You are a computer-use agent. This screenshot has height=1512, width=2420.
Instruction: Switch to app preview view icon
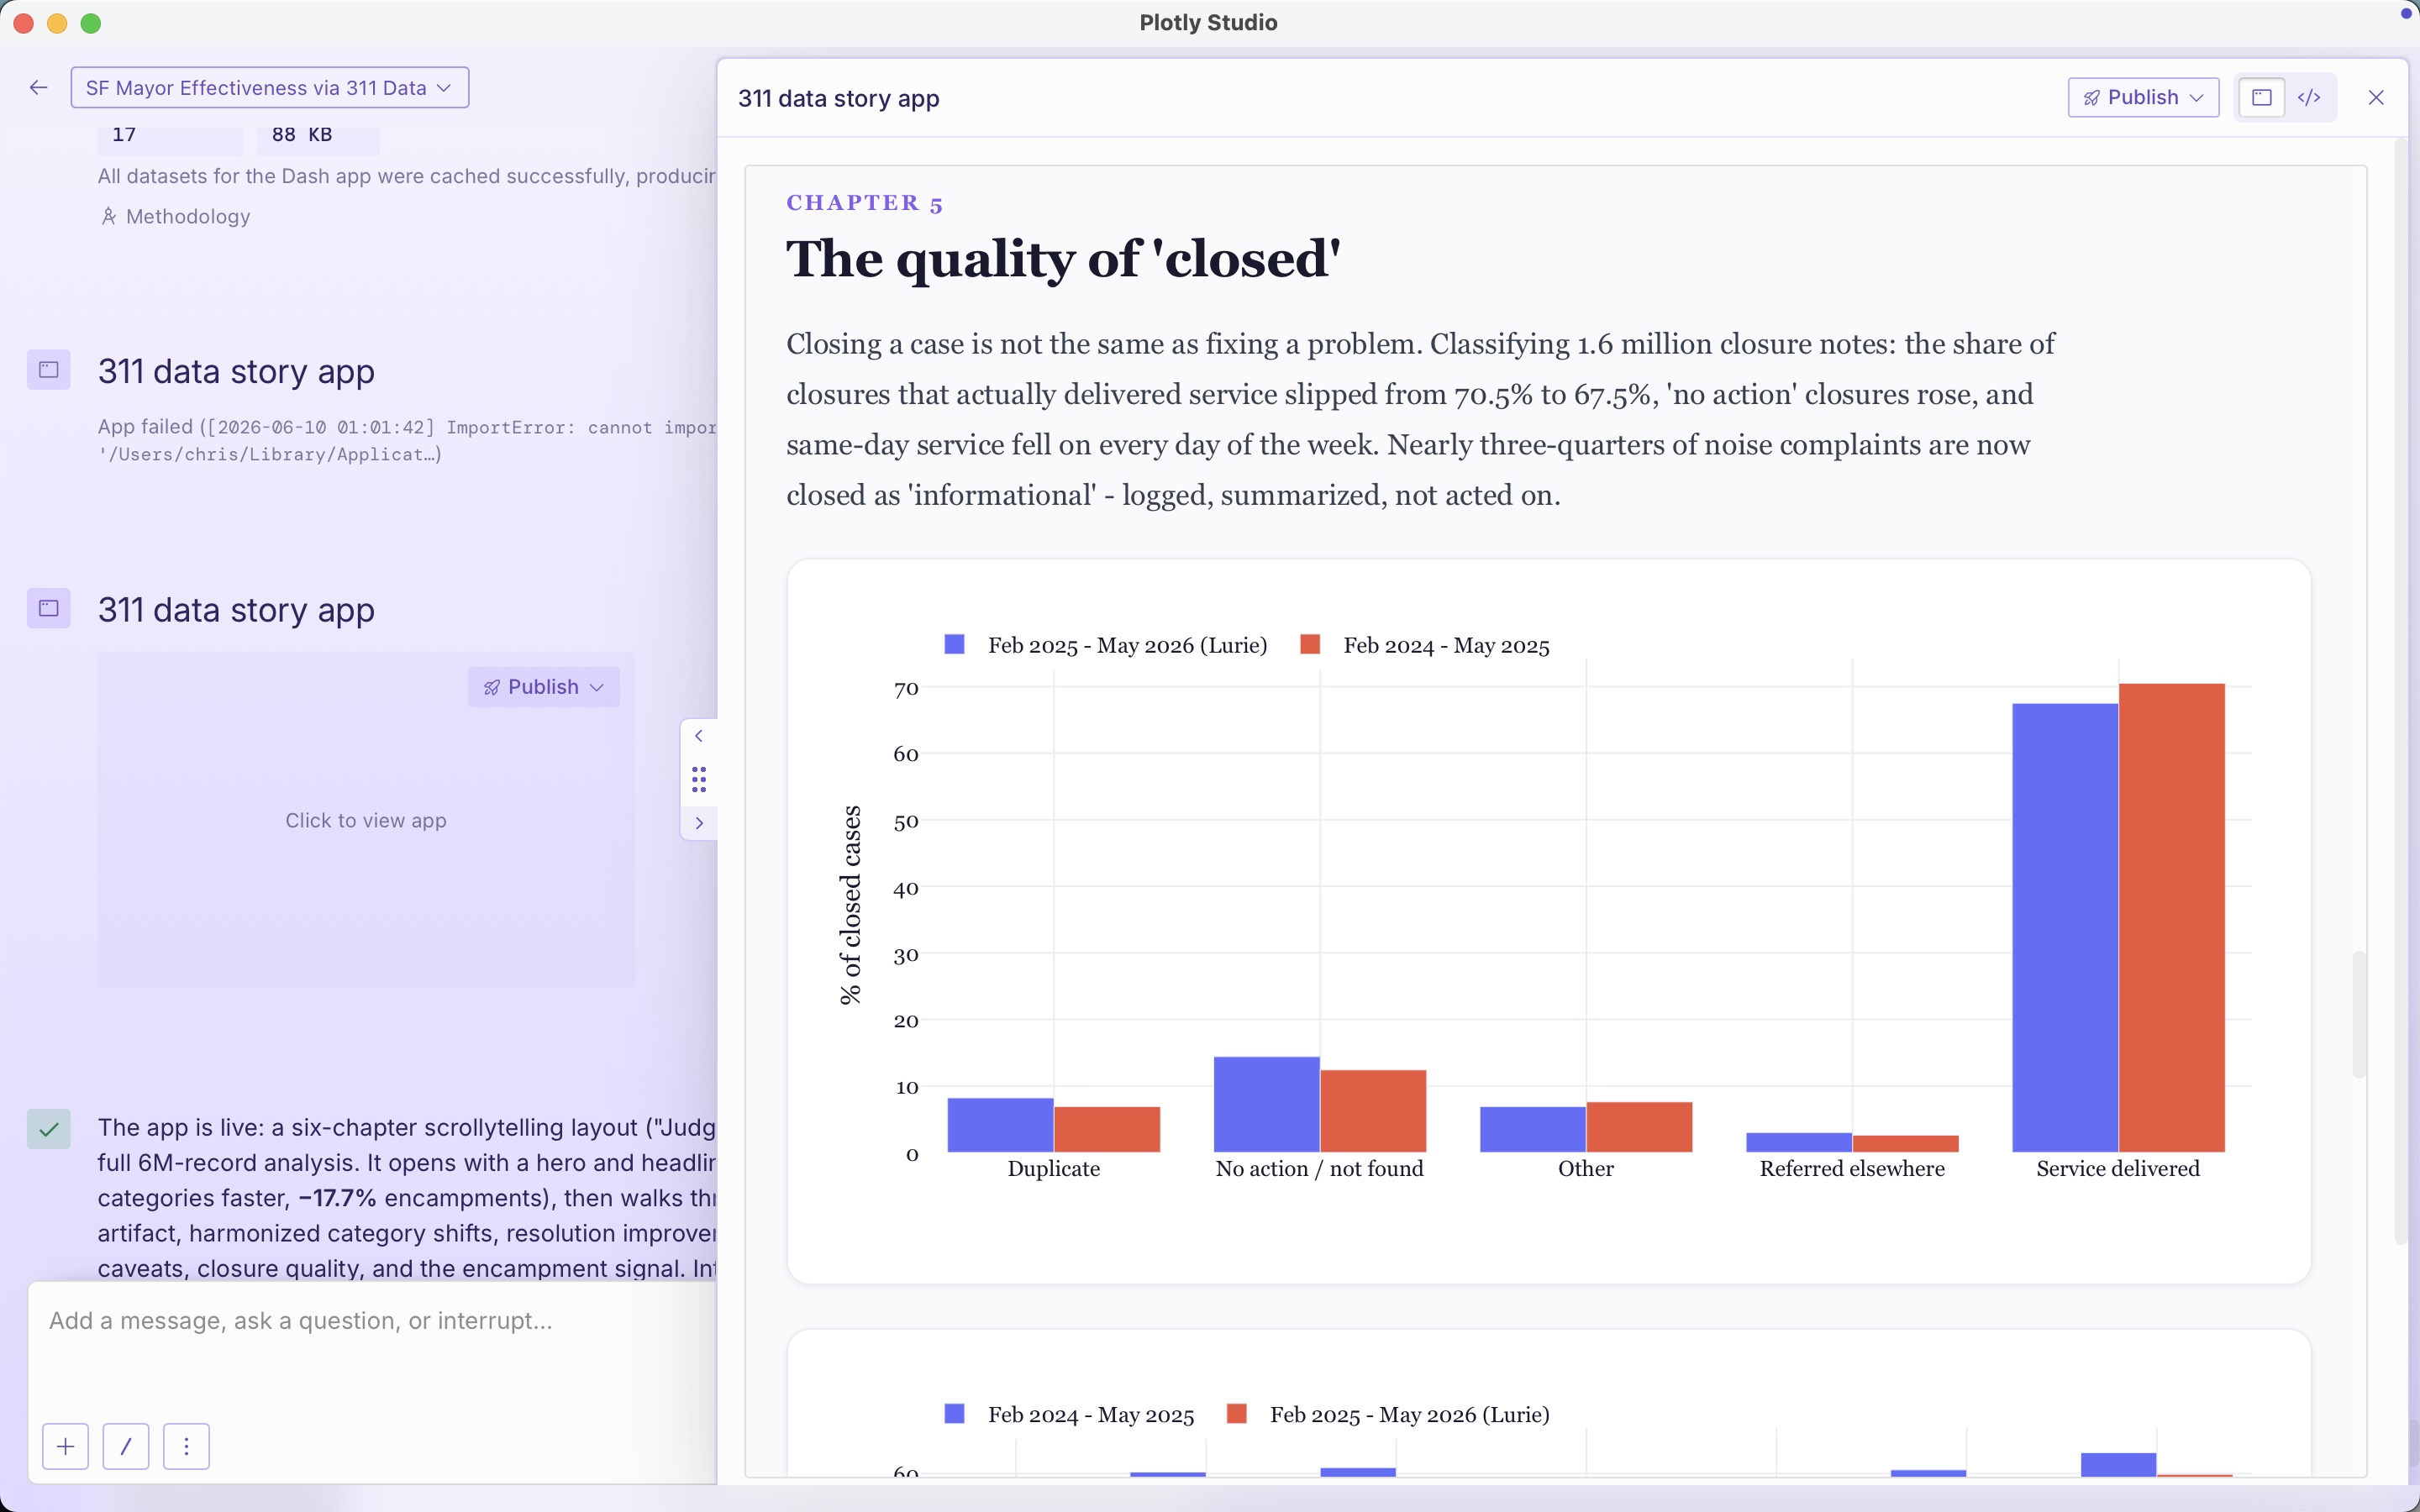2261,97
